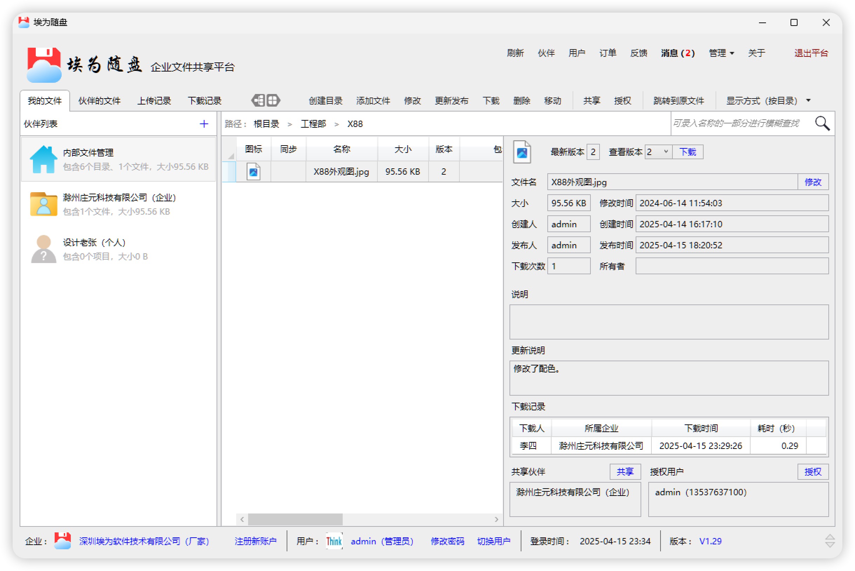Select the 滁州庄元科技有限公司 folder icon
The height and width of the screenshot is (571, 855).
[x=43, y=204]
